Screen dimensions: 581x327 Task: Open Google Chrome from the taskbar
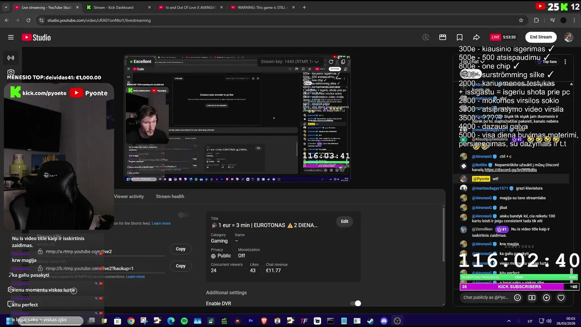pos(131,321)
